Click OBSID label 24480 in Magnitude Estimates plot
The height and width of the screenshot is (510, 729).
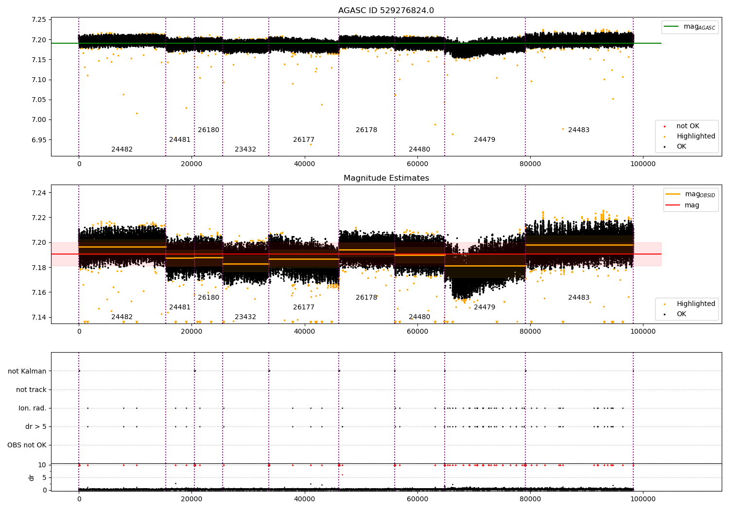click(419, 317)
